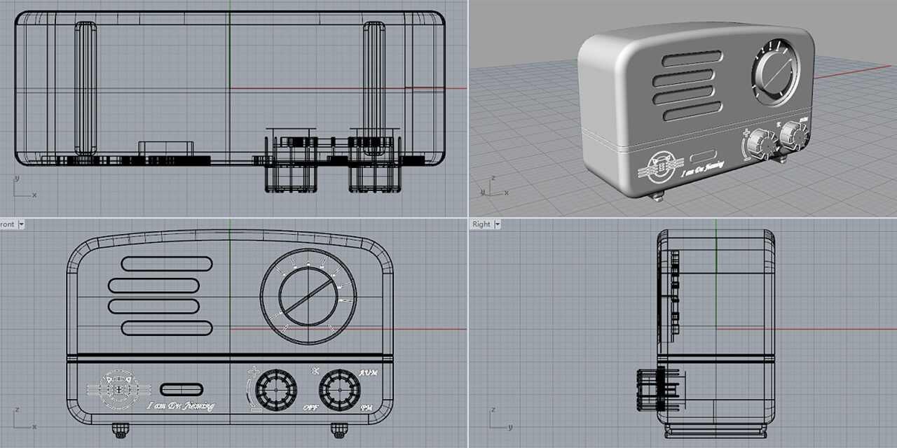Viewport: 897px width, 448px height.
Task: Open the Right viewport title dropdown menu
Action: pos(496,224)
